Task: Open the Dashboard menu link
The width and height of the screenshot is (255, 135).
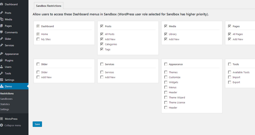Action: click(11, 4)
